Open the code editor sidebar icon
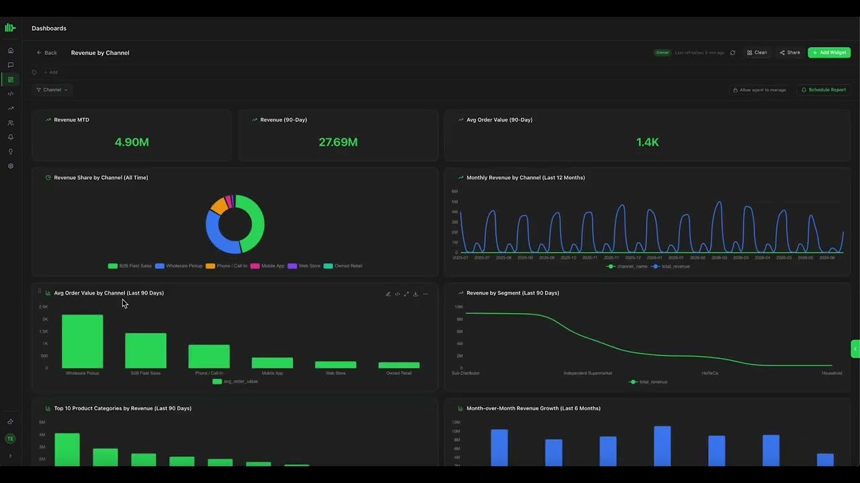The image size is (860, 483). point(10,94)
